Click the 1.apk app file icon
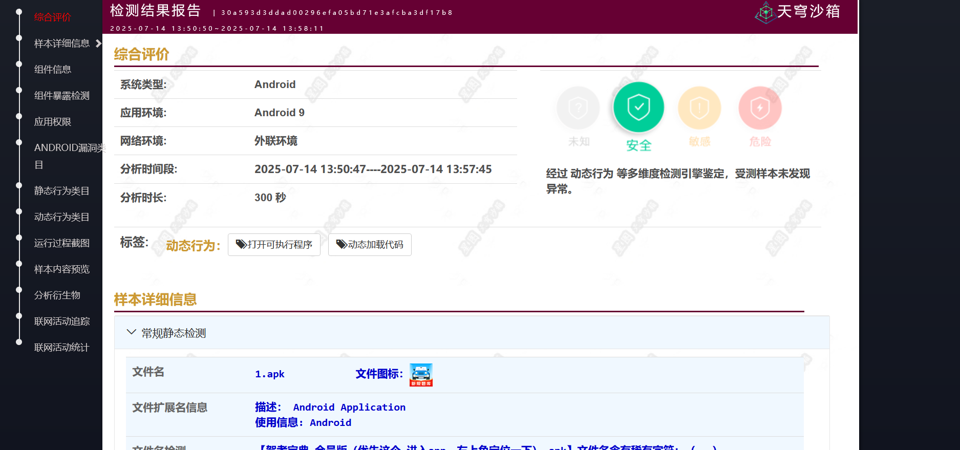This screenshot has width=960, height=450. pyautogui.click(x=421, y=375)
